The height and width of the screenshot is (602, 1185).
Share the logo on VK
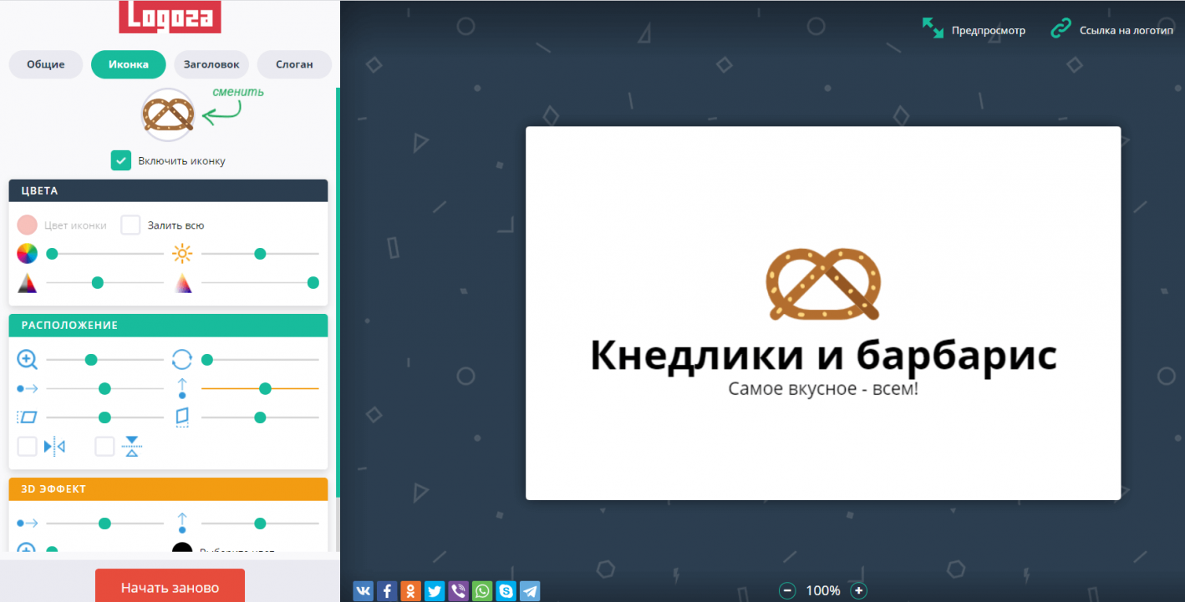click(x=364, y=591)
